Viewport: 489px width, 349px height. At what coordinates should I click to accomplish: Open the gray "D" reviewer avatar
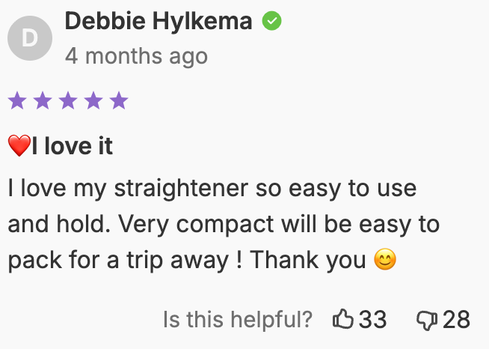[x=30, y=37]
